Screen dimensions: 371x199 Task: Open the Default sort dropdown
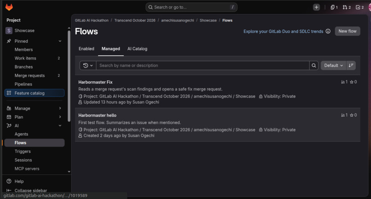click(333, 65)
